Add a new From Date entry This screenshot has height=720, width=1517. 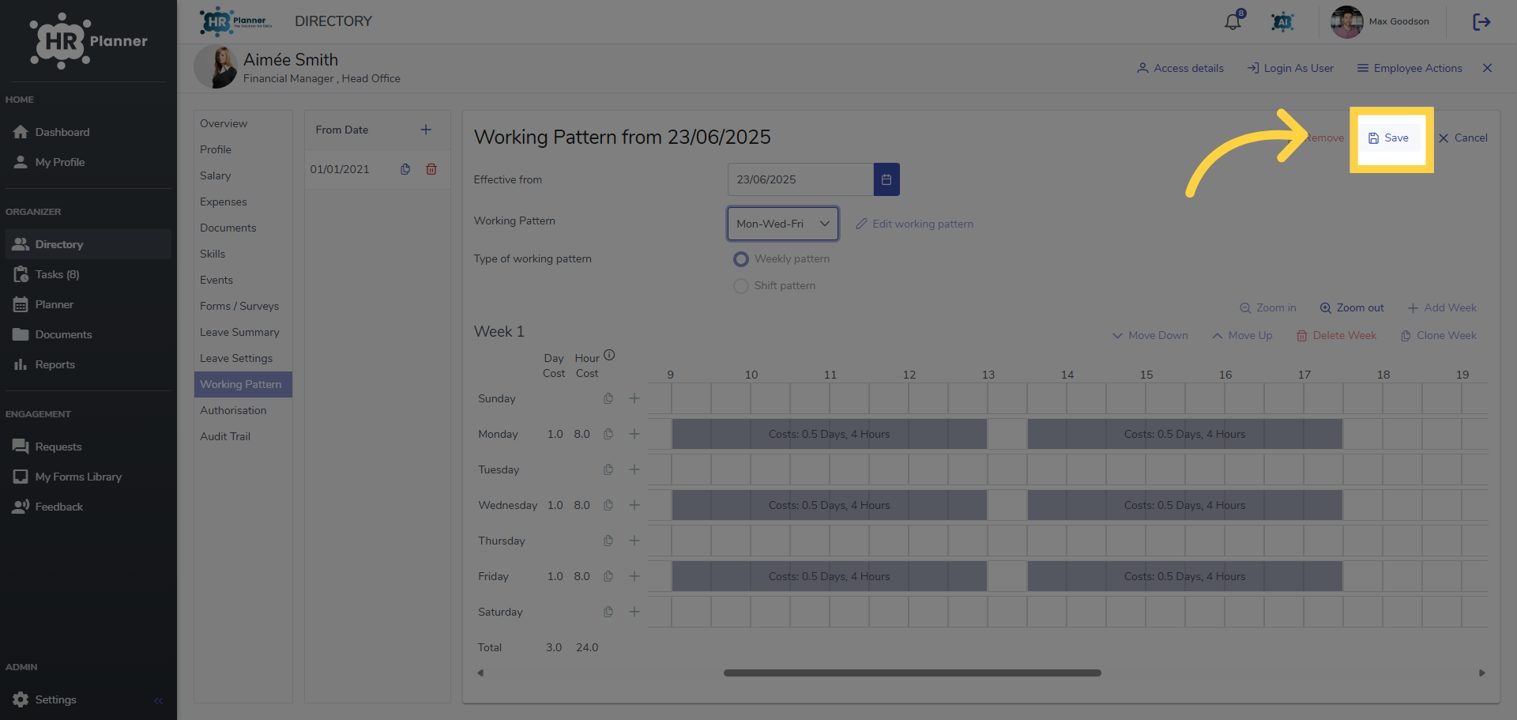pos(426,130)
